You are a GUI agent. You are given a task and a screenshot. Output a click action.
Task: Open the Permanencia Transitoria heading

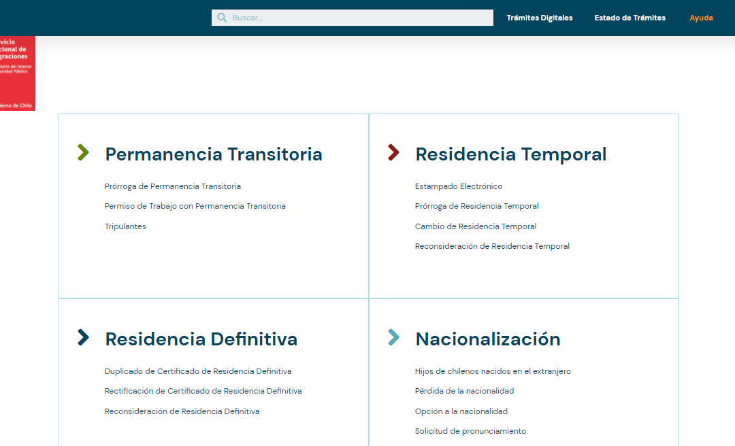214,154
